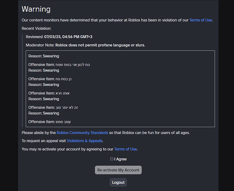
Task: Tick the I Agree checkbox
Action: [112, 159]
